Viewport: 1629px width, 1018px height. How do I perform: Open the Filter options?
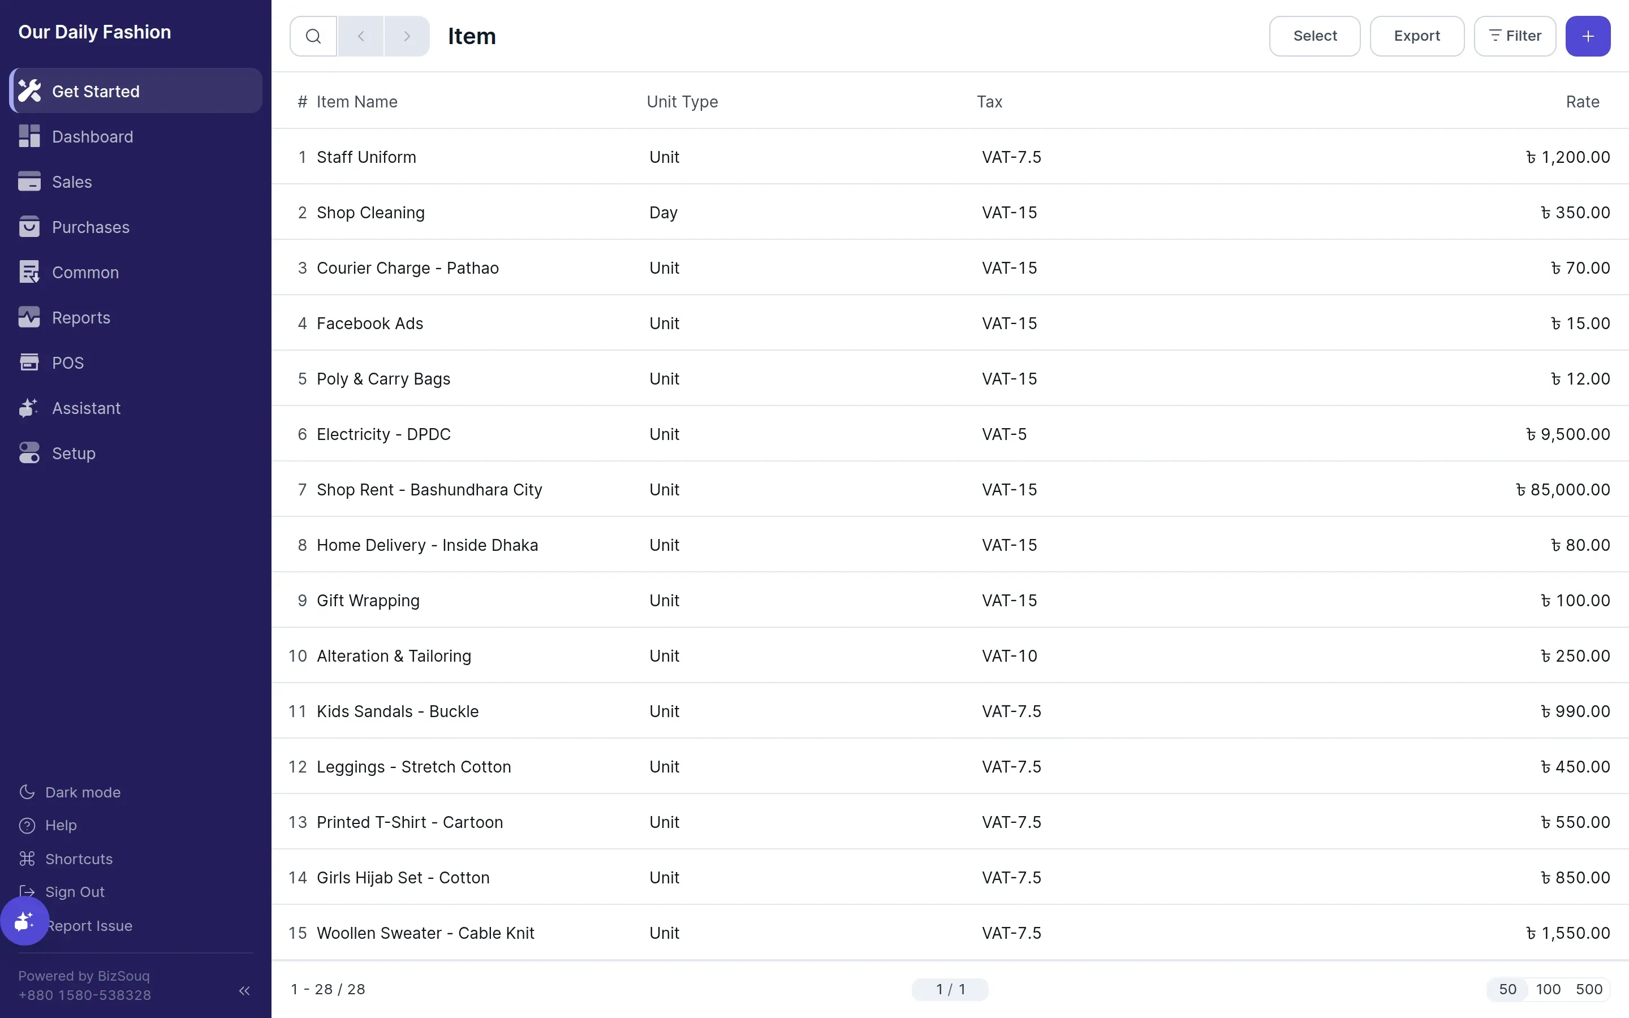[1515, 36]
